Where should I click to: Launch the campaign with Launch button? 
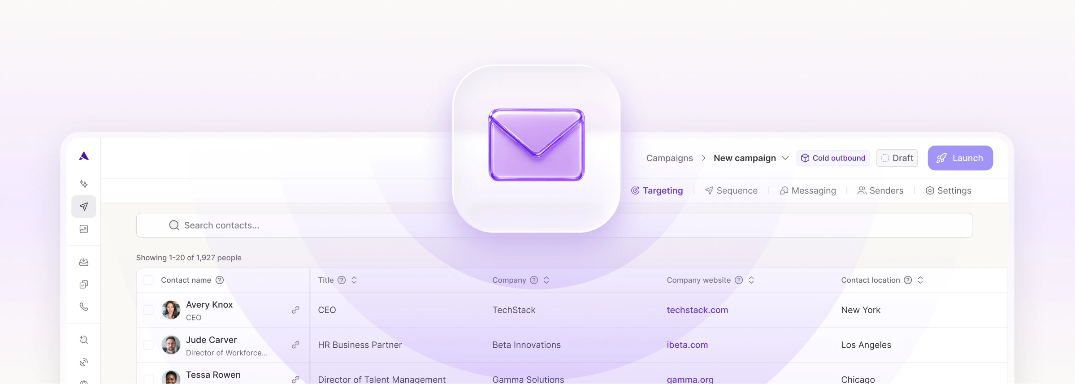click(x=960, y=158)
